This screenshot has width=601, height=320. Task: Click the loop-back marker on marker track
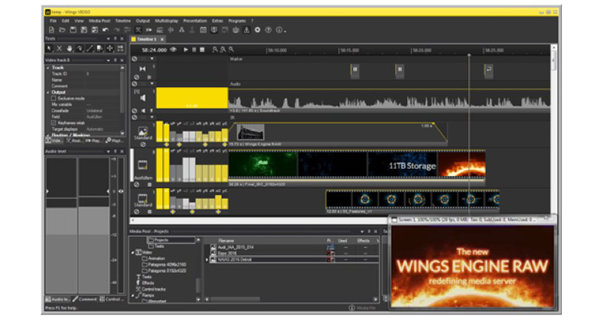(x=488, y=70)
